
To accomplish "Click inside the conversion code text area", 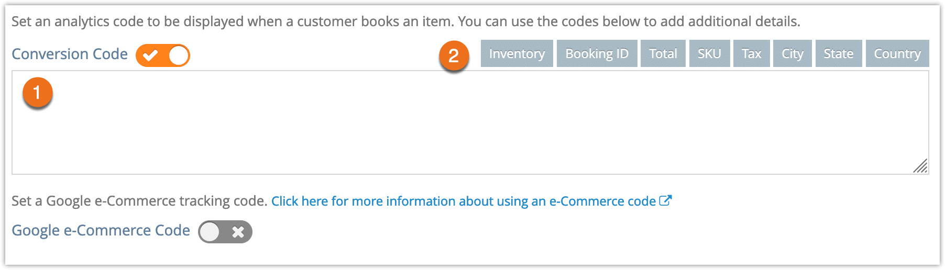I will pyautogui.click(x=470, y=122).
